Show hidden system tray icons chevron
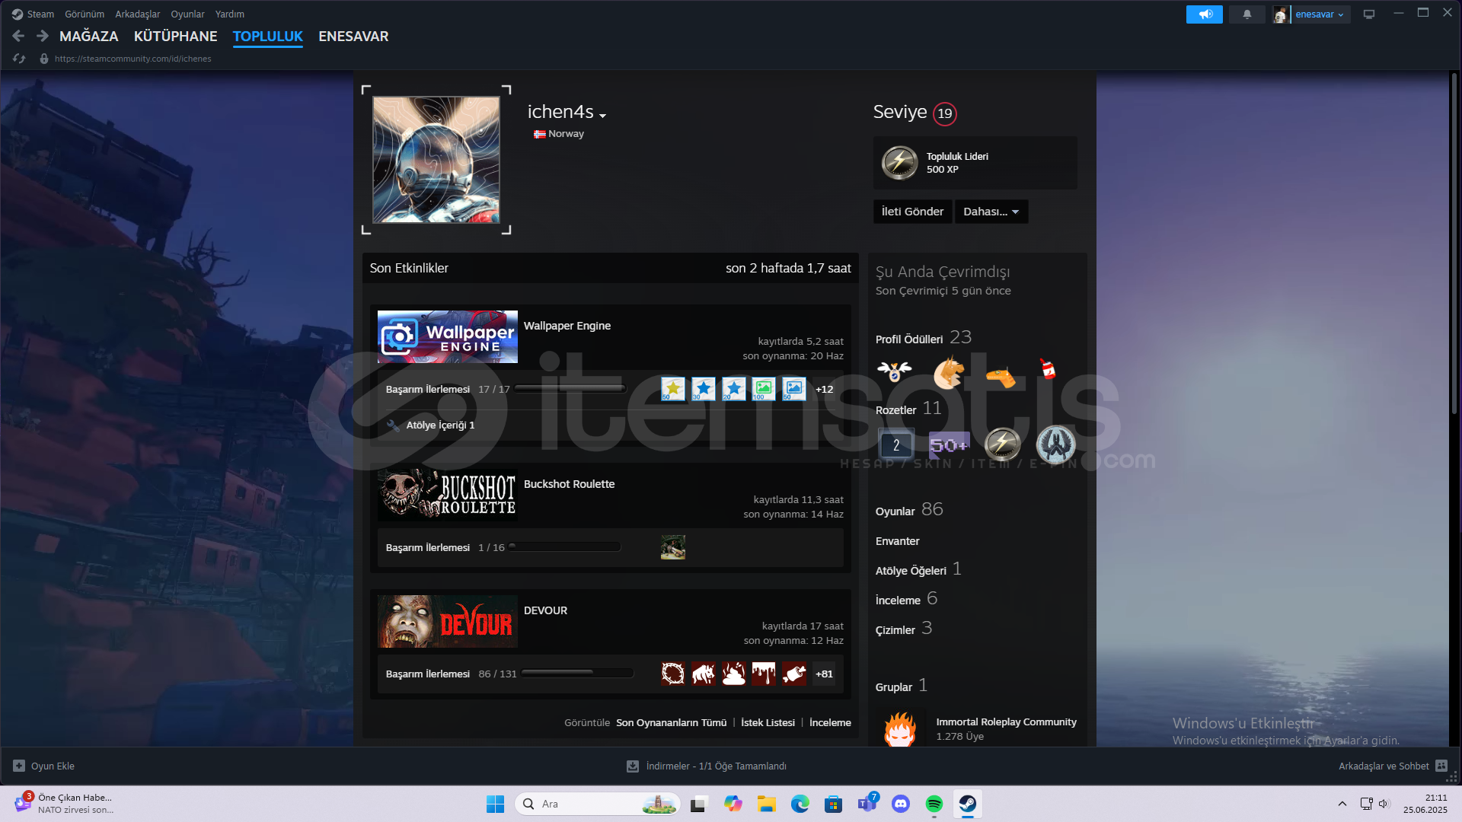Image resolution: width=1462 pixels, height=822 pixels. [1342, 804]
